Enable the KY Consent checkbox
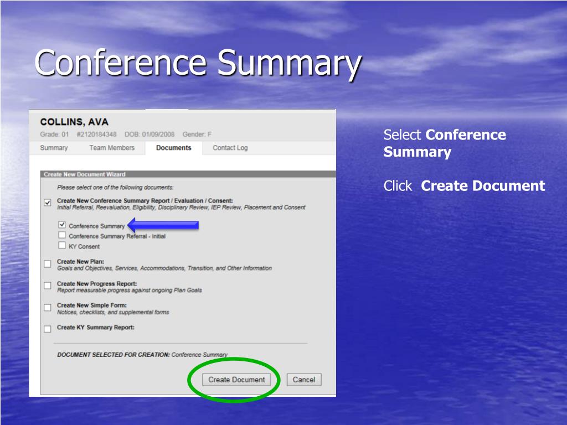 (x=62, y=245)
